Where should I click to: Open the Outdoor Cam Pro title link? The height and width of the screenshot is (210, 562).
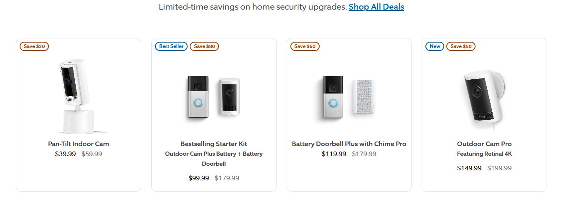tap(484, 144)
